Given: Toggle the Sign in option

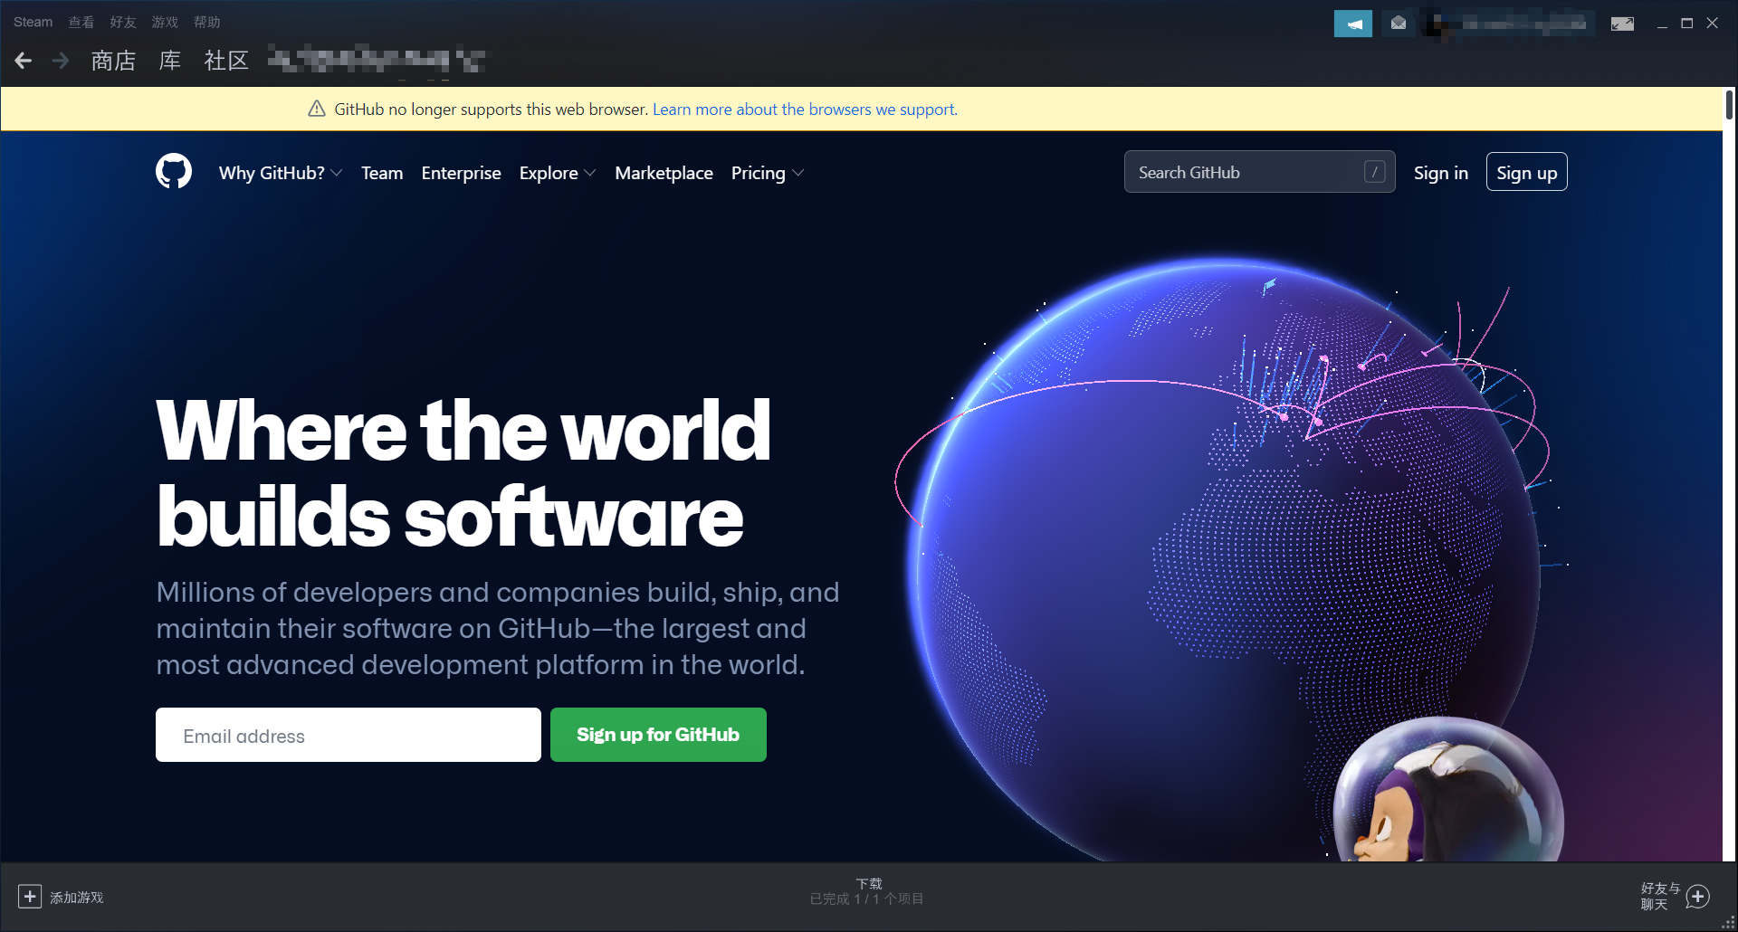Looking at the screenshot, I should [1440, 172].
